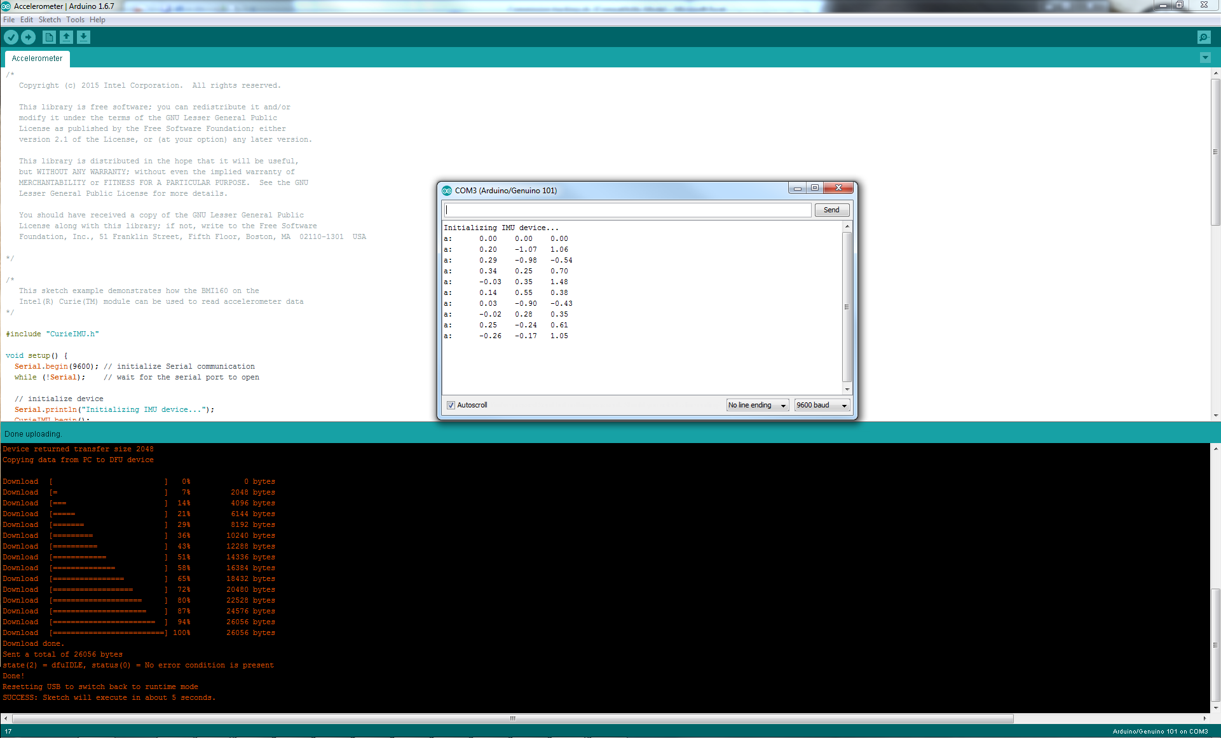
Task: Open the Help menu
Action: tap(97, 20)
